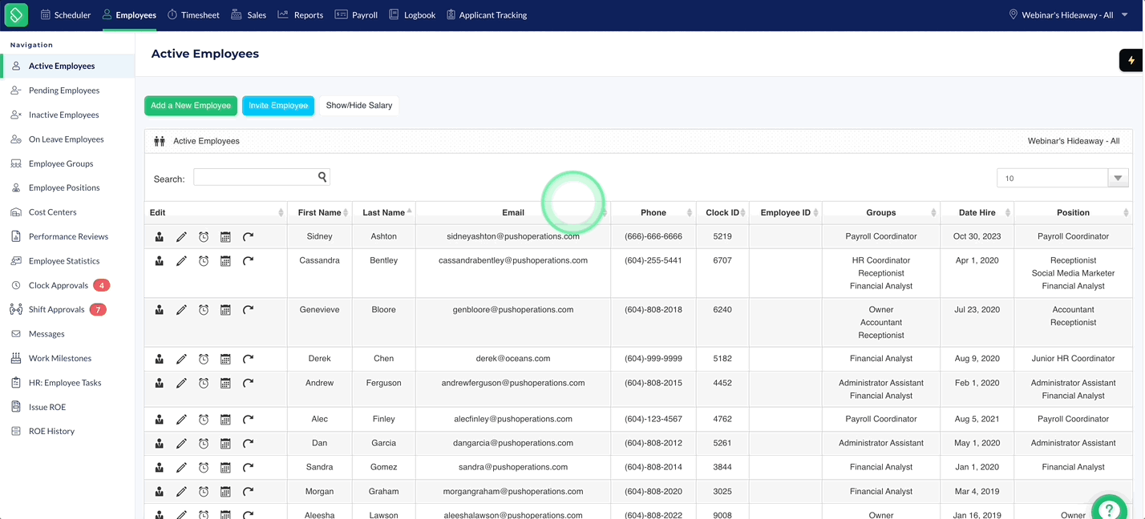Sort table by Date Hire column

[x=977, y=212]
